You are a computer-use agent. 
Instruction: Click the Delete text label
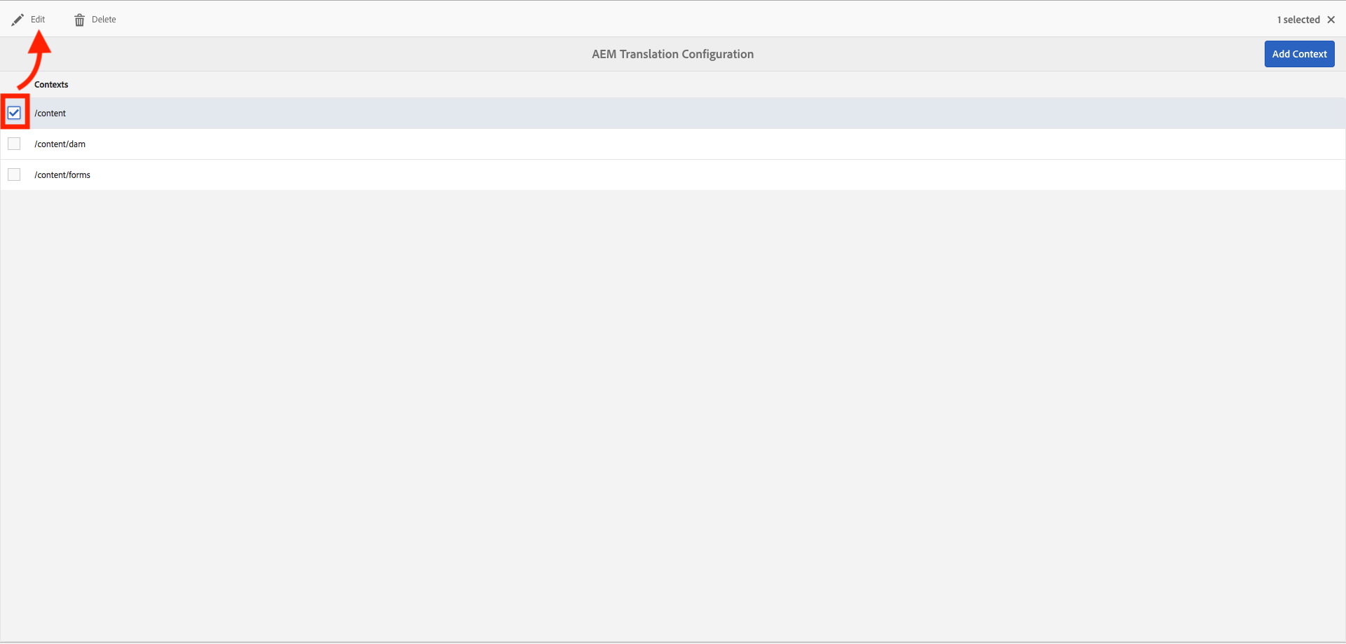click(x=104, y=20)
